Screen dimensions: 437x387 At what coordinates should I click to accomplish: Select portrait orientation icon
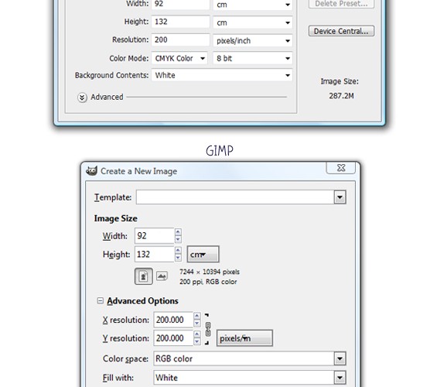[x=144, y=276]
